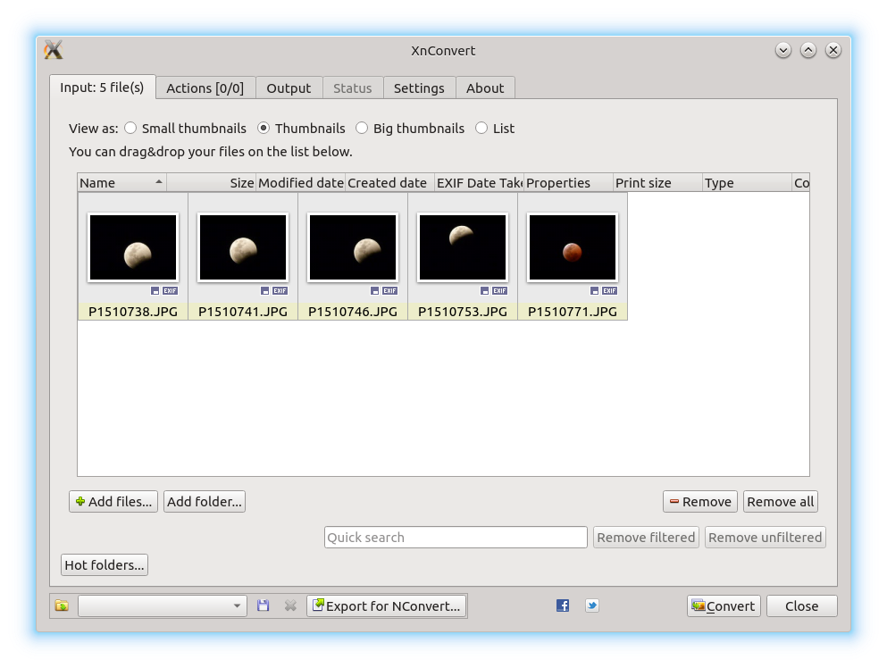The image size is (887, 668).
Task: Sort by Print size column header
Action: click(x=658, y=183)
